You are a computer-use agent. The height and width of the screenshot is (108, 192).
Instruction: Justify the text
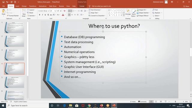pyautogui.click(x=78, y=15)
